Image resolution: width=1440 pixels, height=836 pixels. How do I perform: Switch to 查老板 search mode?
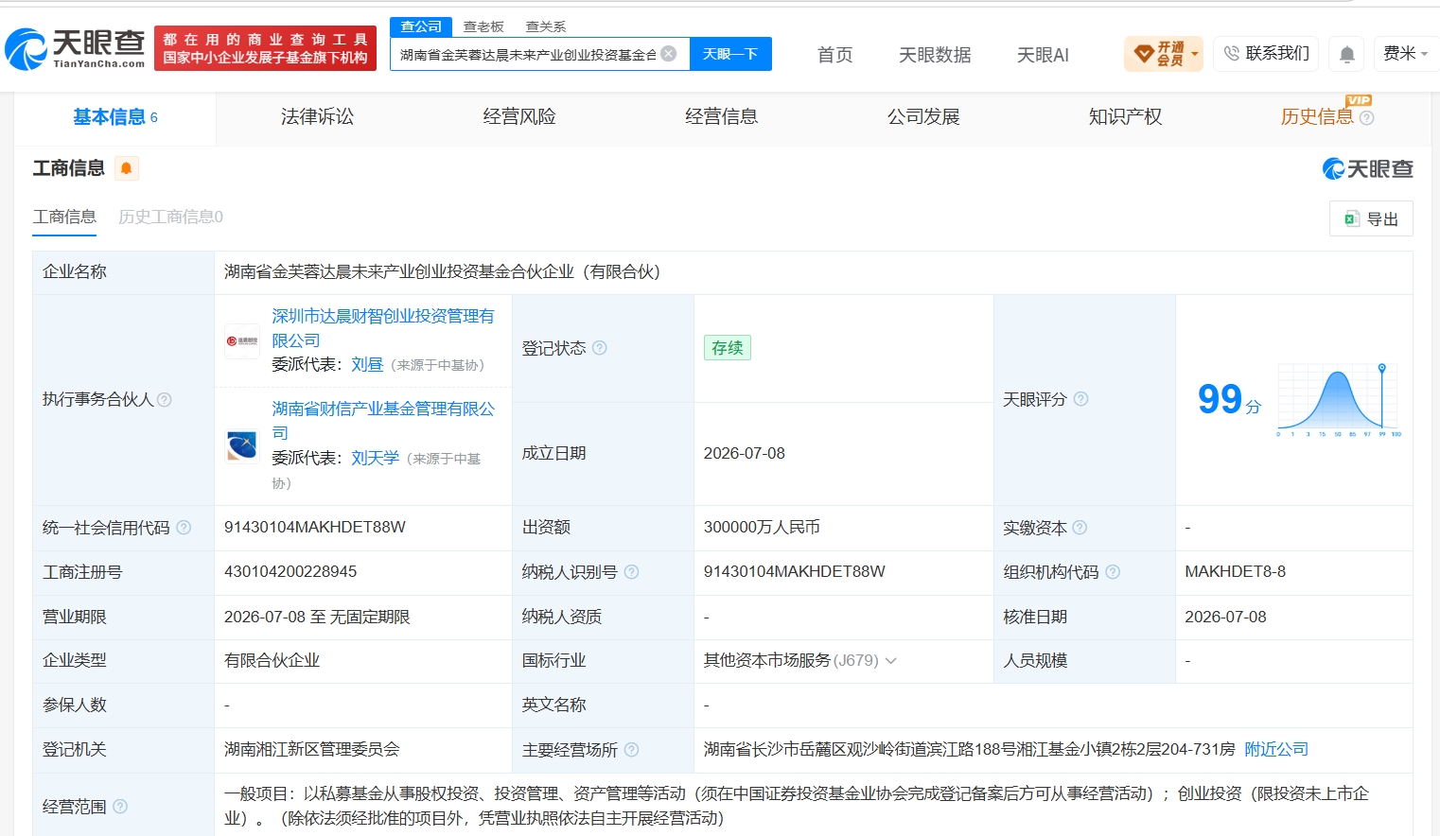tap(483, 26)
